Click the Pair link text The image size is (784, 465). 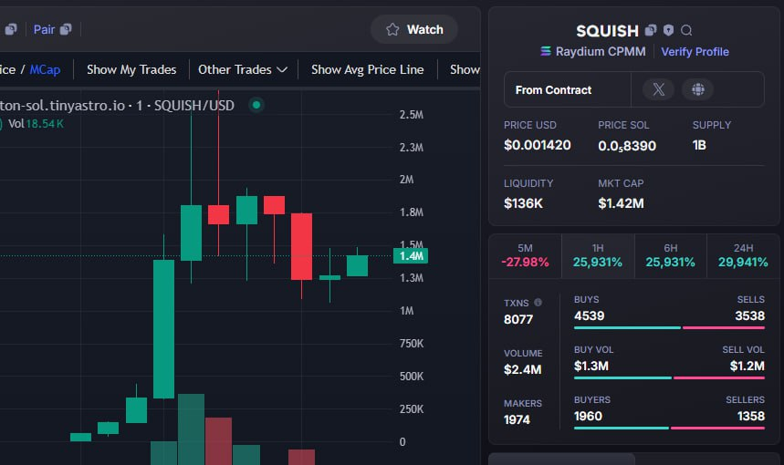pos(44,29)
